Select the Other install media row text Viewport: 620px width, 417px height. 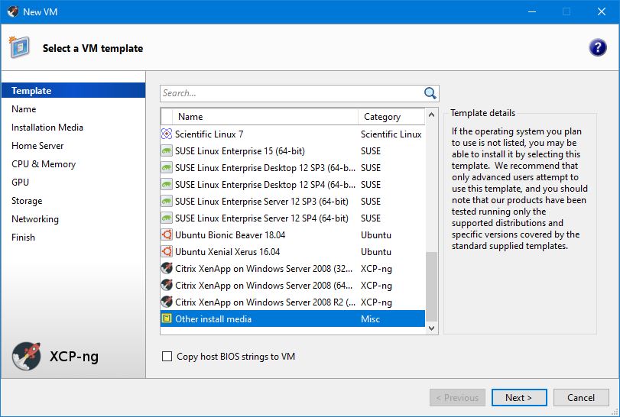point(213,318)
